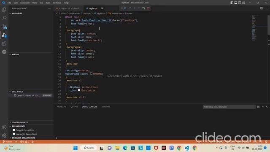Stop the debug session
Viewport: 270px width, 152px height.
pyautogui.click(x=148, y=8)
